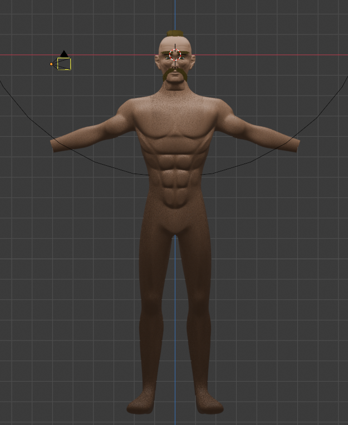Select the character's mustache
This screenshot has height=425, width=348.
[x=175, y=73]
